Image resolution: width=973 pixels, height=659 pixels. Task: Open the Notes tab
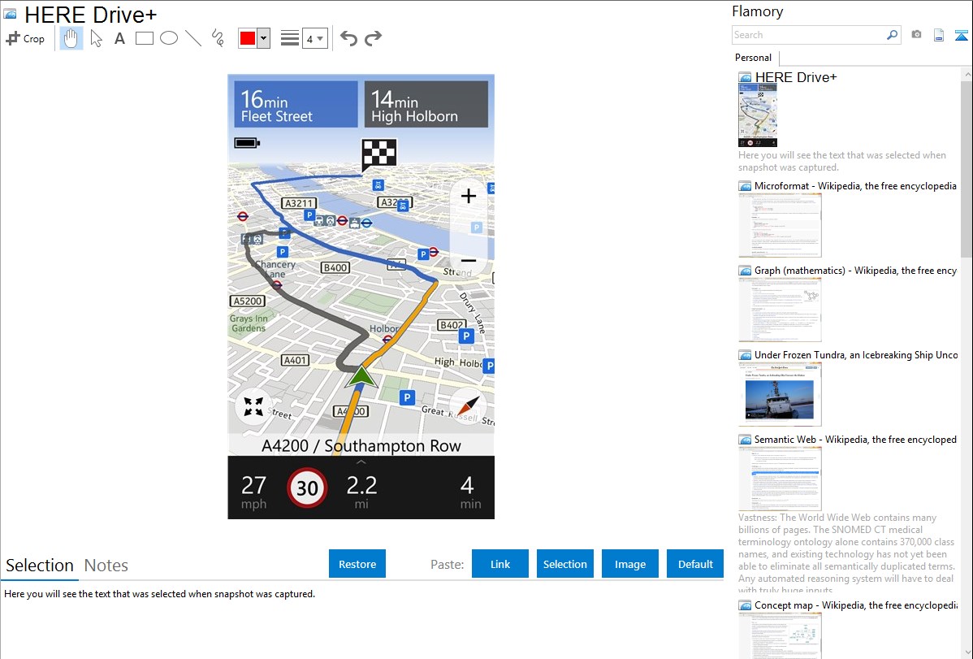[x=106, y=566]
